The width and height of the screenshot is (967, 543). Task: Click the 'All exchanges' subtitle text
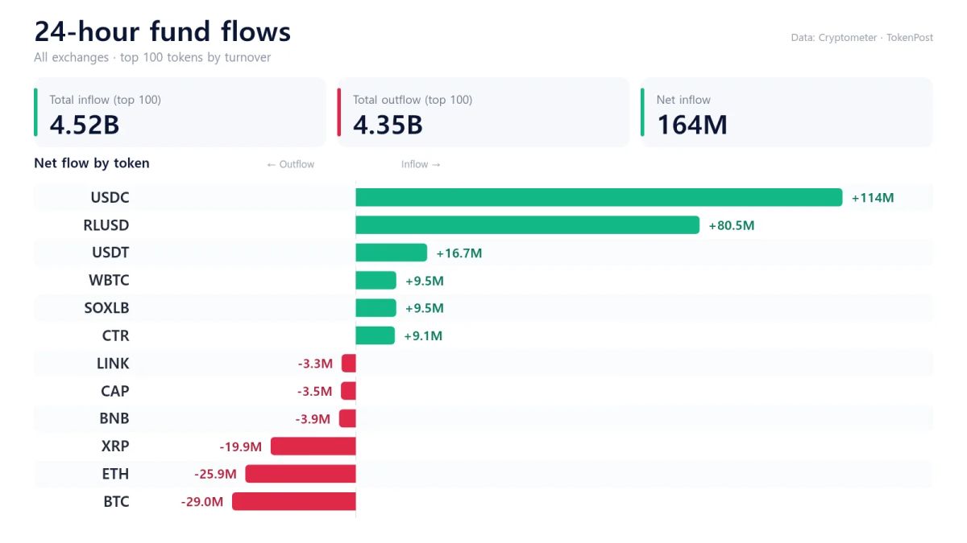[x=71, y=58]
